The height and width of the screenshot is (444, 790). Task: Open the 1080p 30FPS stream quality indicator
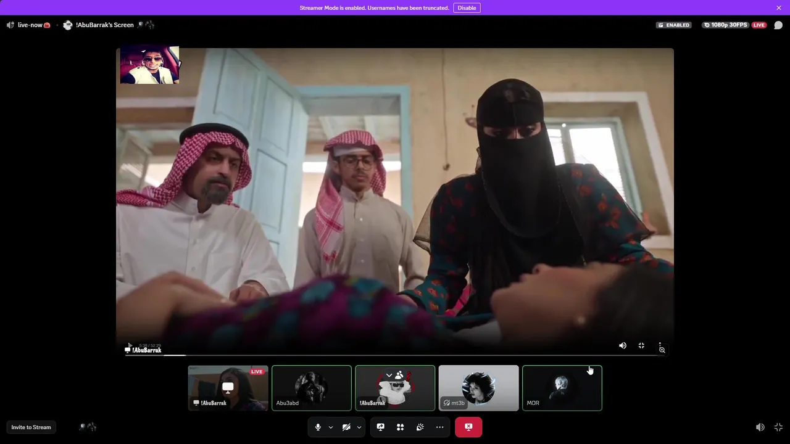(x=725, y=25)
